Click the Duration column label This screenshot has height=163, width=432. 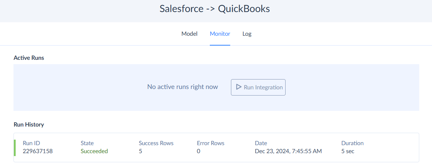(352, 143)
